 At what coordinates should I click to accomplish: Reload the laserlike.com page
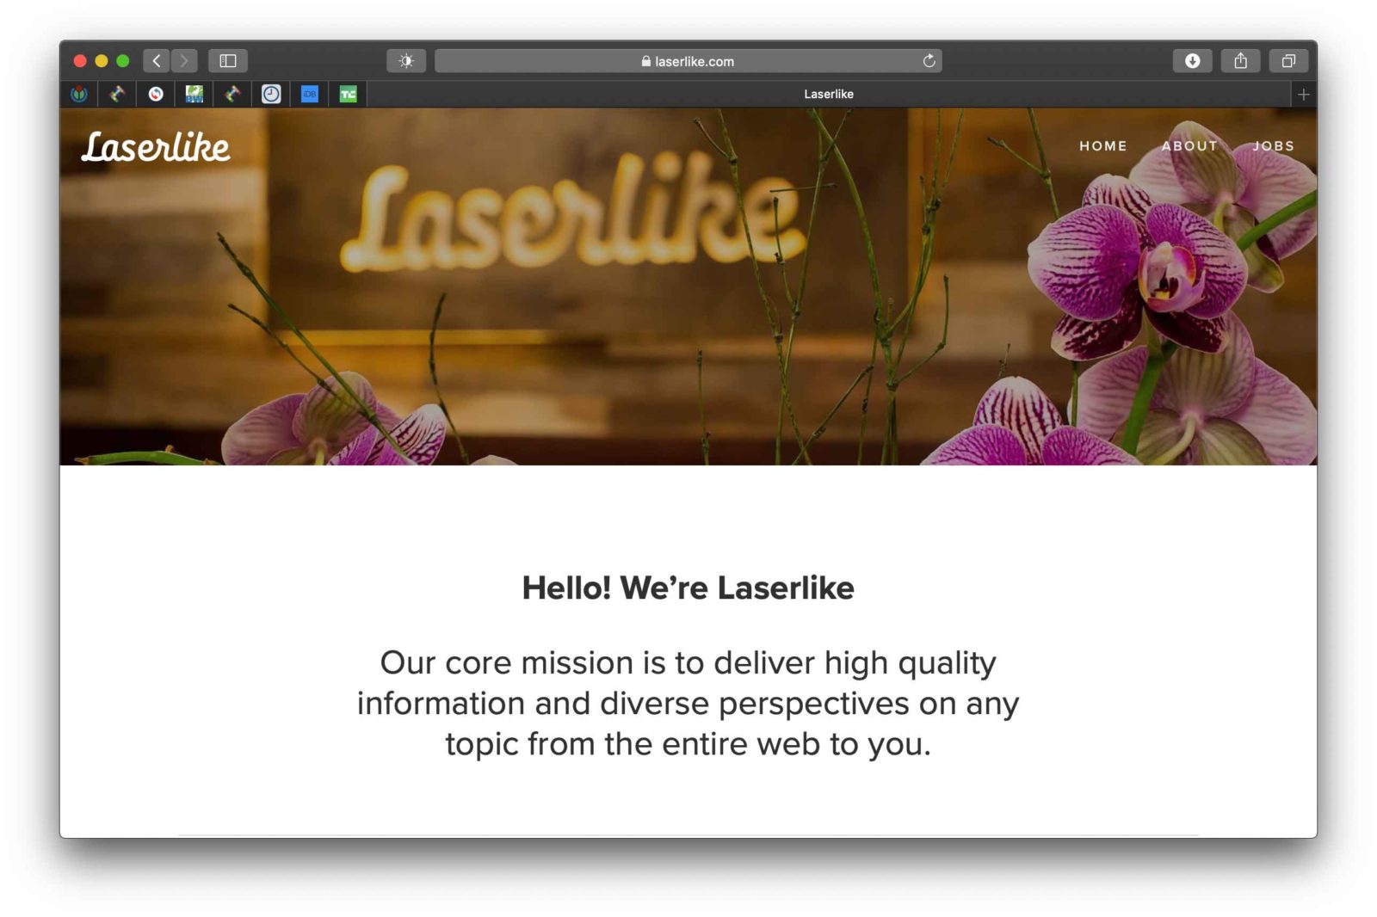click(x=929, y=61)
